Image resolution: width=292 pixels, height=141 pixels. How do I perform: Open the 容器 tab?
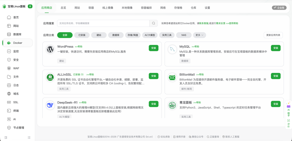click(x=91, y=8)
